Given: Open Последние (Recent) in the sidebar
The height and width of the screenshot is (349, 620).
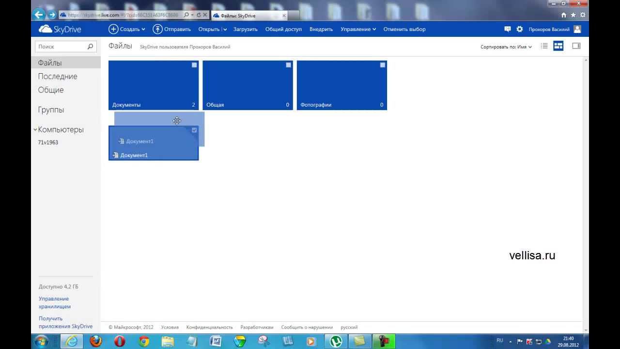Looking at the screenshot, I should [x=58, y=76].
